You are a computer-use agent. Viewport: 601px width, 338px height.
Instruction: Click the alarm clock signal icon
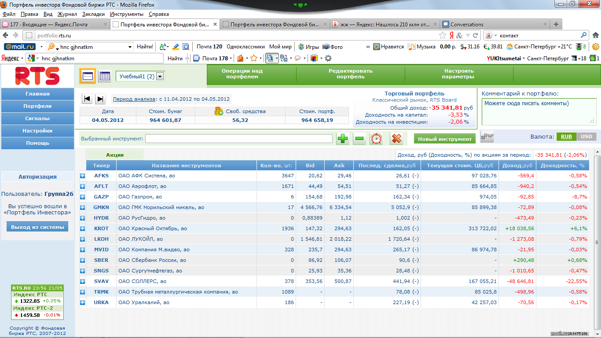[376, 139]
